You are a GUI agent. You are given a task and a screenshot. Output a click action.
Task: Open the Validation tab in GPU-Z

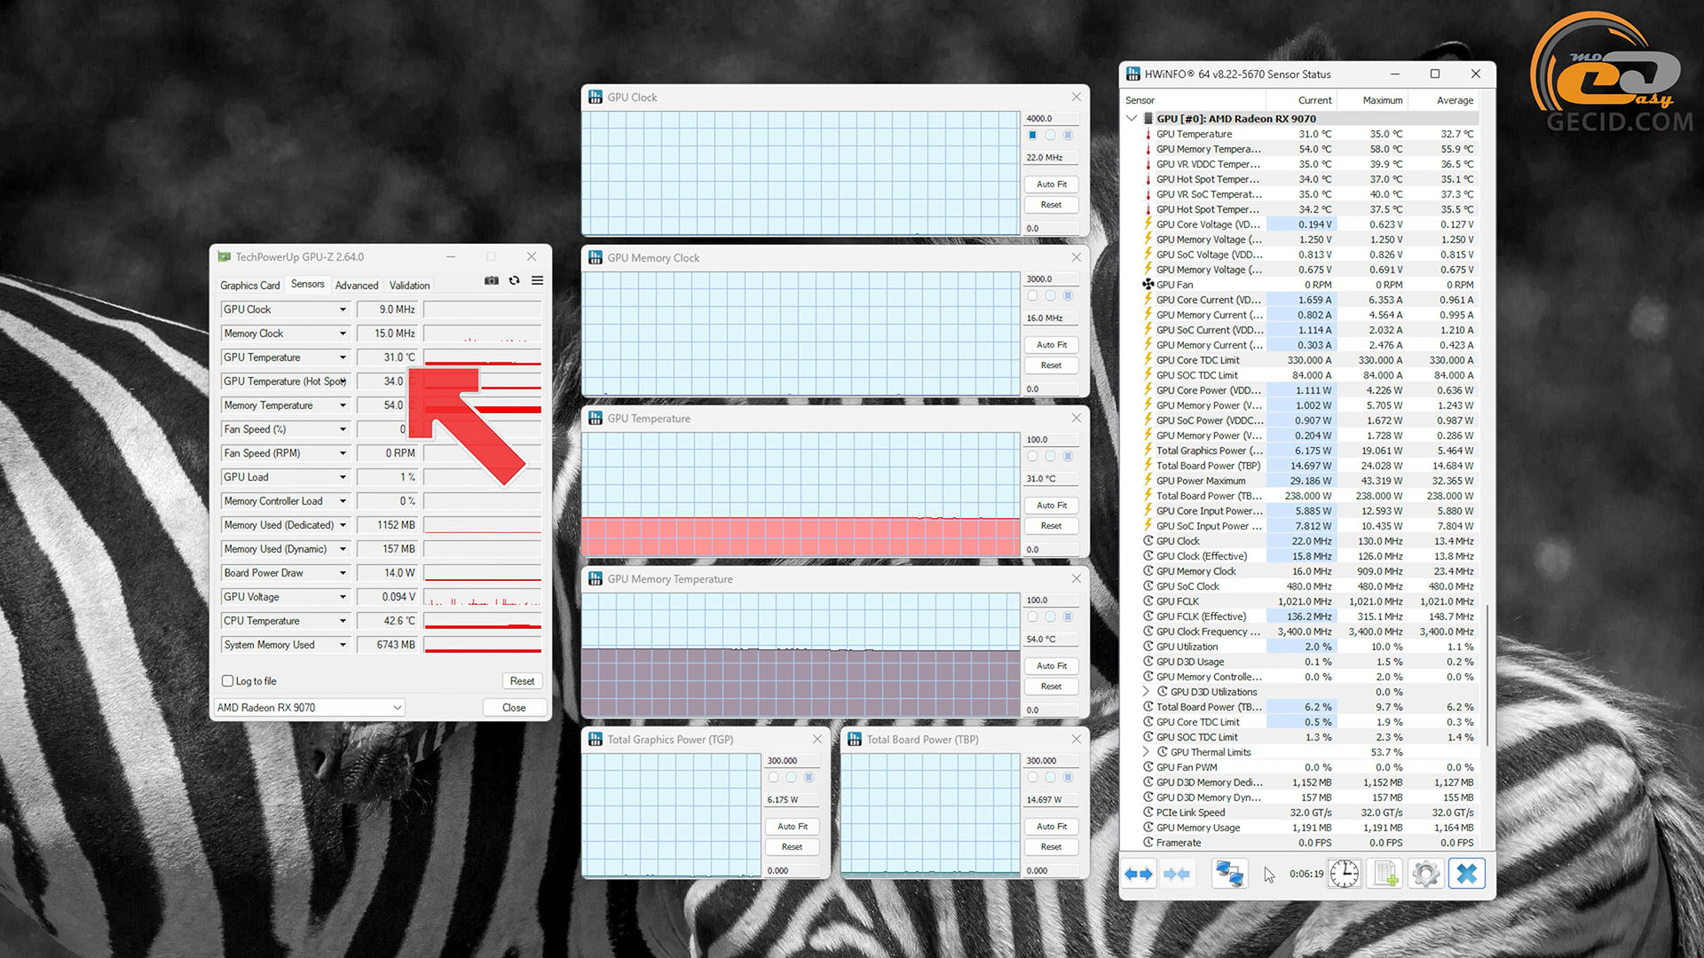tap(409, 286)
